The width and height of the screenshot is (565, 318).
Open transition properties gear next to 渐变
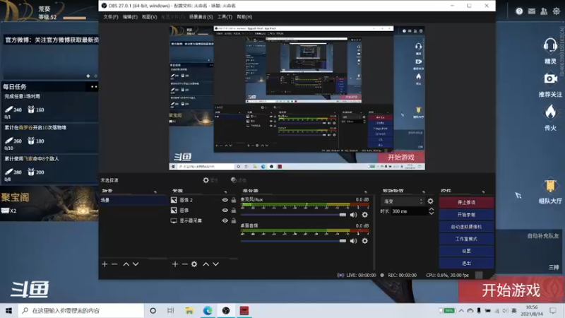tap(430, 201)
